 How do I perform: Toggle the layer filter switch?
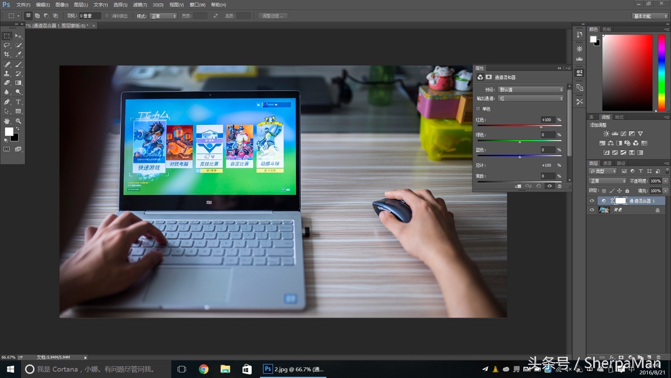coord(666,171)
